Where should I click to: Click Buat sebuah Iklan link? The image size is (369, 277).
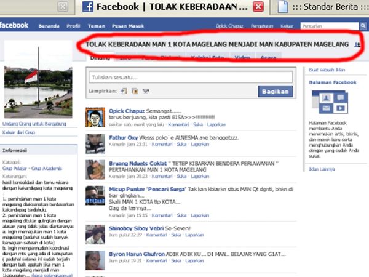327,70
